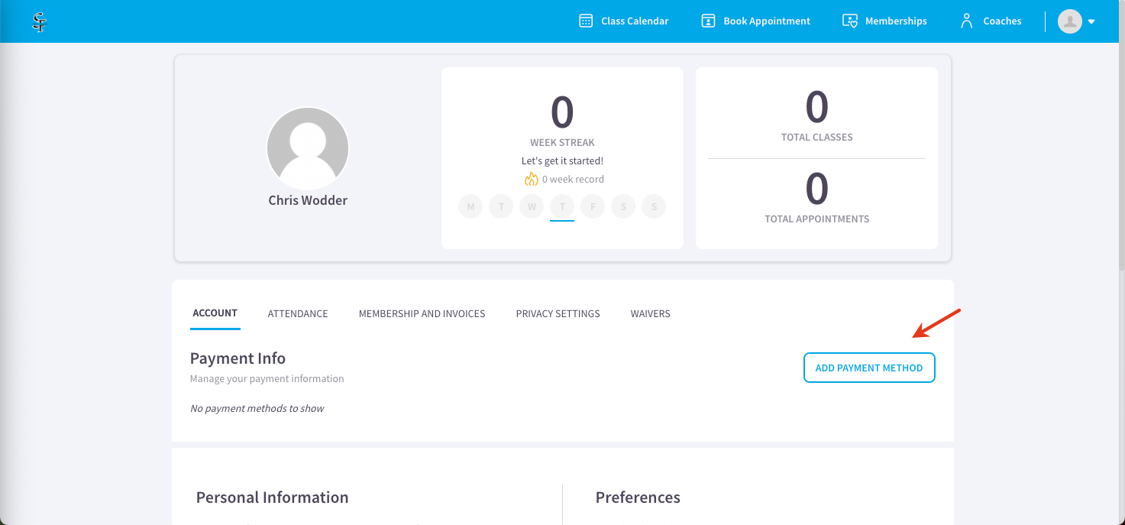1125x525 pixels.
Task: Click the Book Appointment icon
Action: (708, 21)
